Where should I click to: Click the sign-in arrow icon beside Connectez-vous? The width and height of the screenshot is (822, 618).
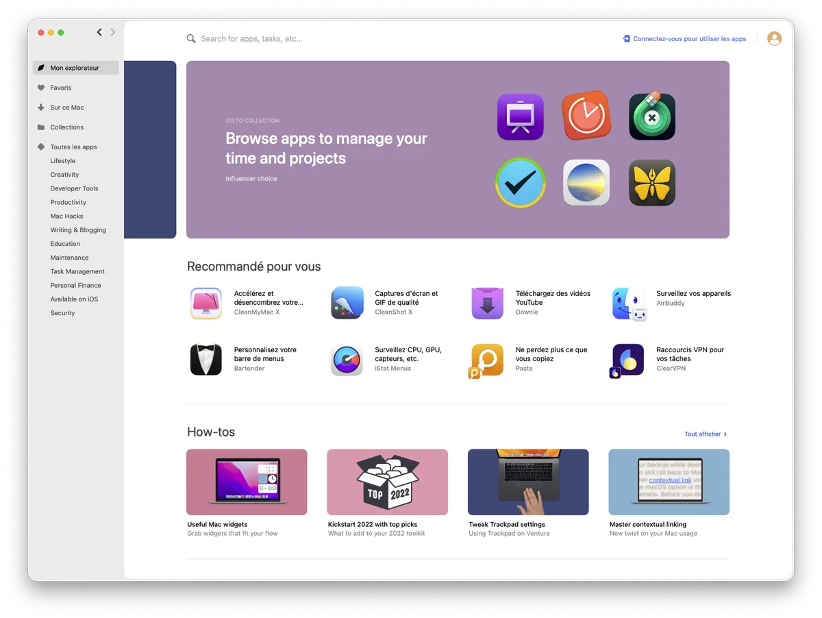click(x=626, y=39)
